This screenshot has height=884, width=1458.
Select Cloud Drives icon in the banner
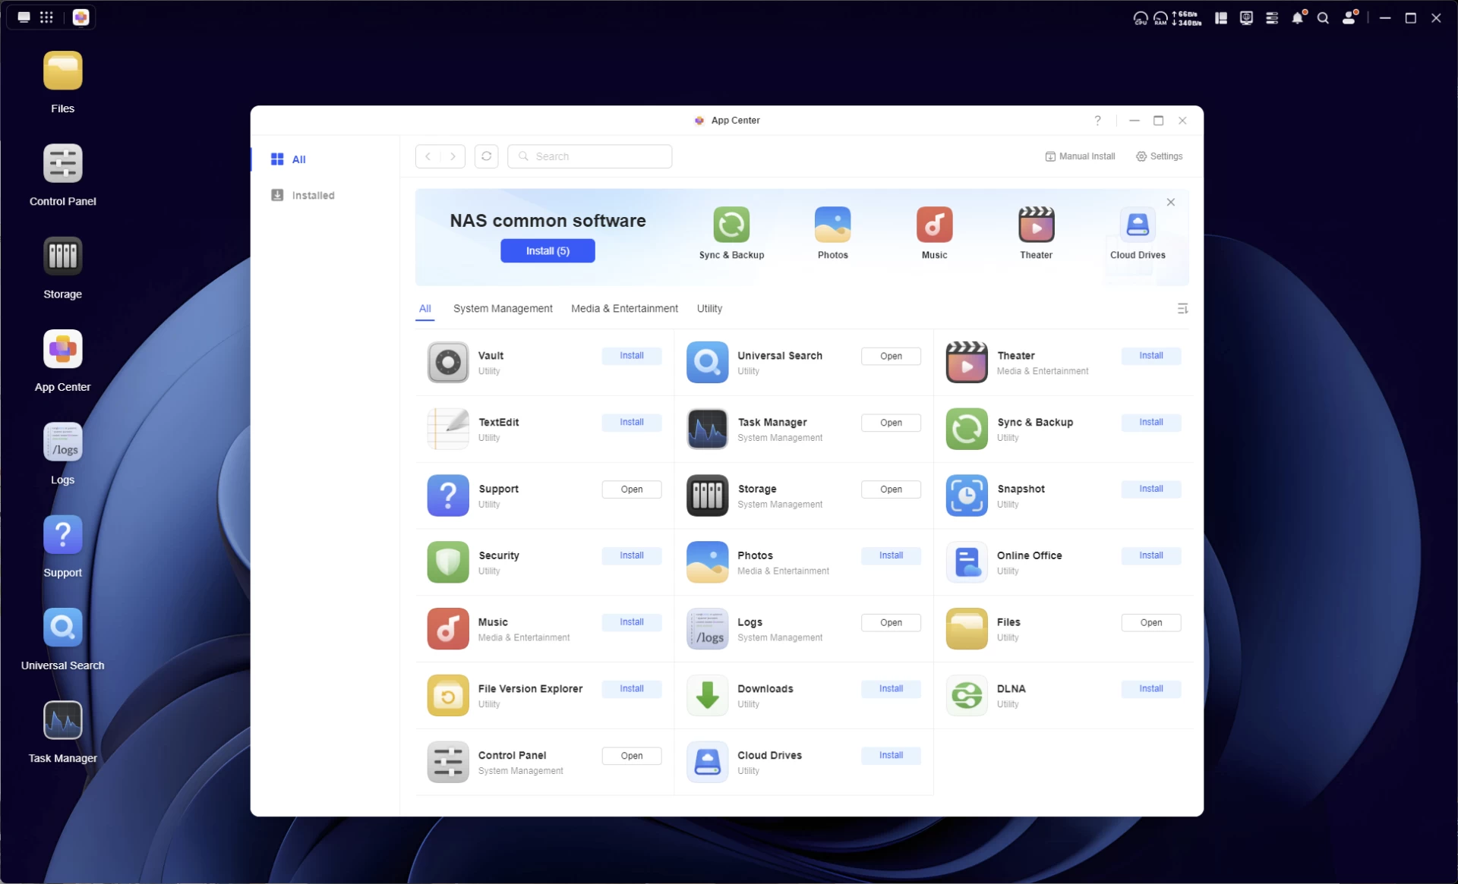point(1138,225)
